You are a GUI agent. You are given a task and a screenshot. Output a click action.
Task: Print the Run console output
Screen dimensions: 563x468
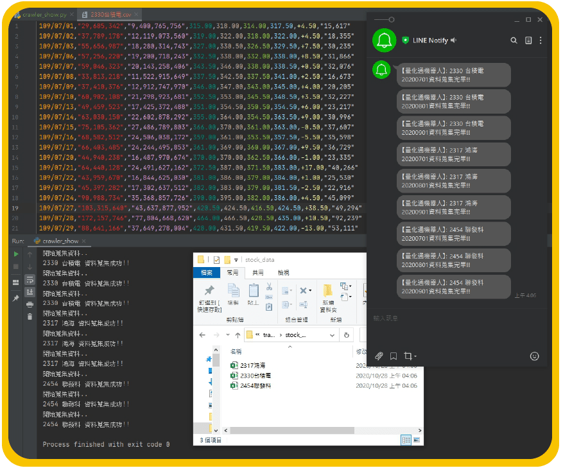(x=30, y=304)
